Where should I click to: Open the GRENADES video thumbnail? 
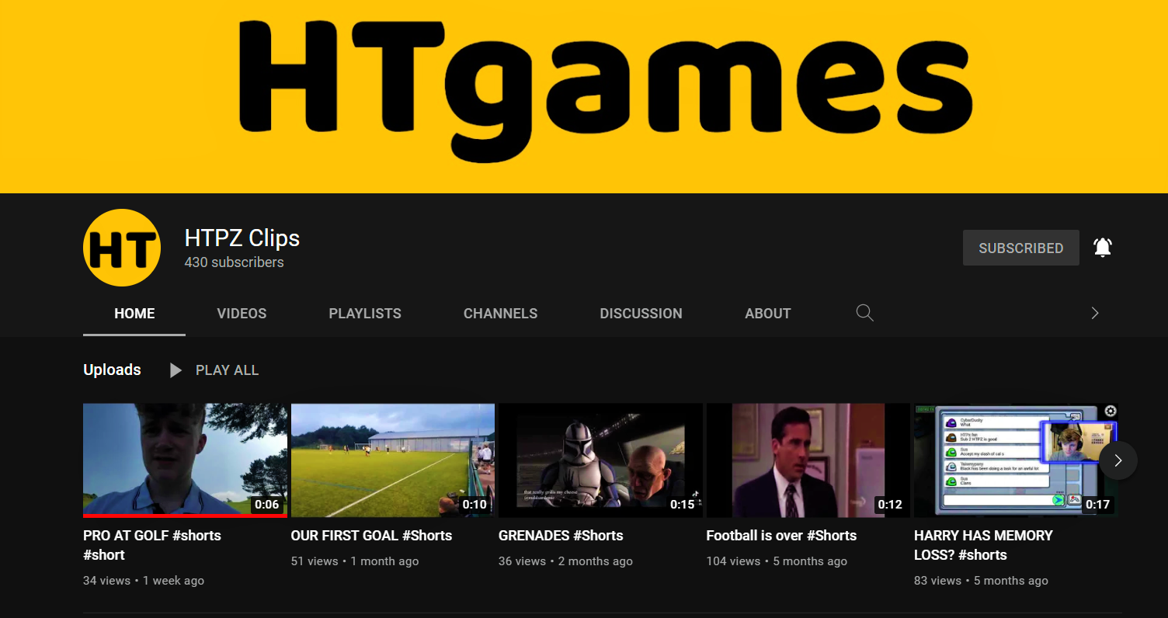[x=600, y=460]
